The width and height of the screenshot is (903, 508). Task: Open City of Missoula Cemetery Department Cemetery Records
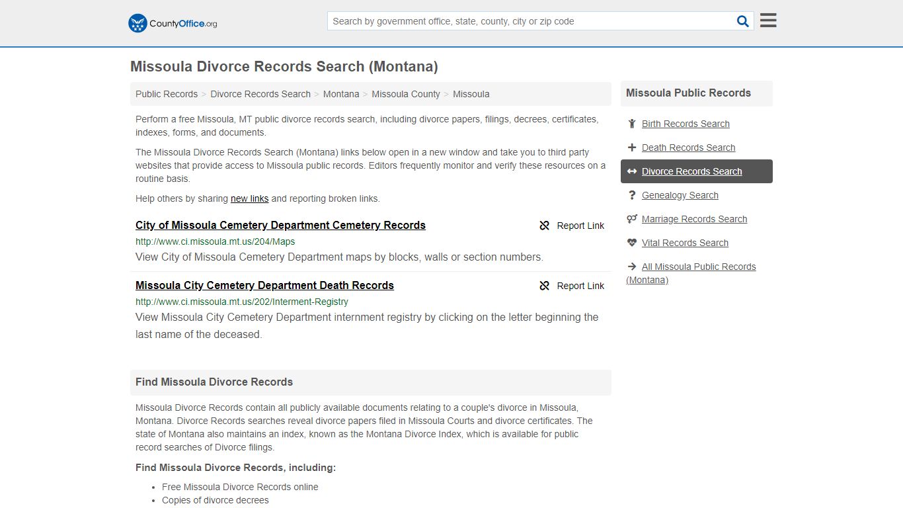[280, 225]
